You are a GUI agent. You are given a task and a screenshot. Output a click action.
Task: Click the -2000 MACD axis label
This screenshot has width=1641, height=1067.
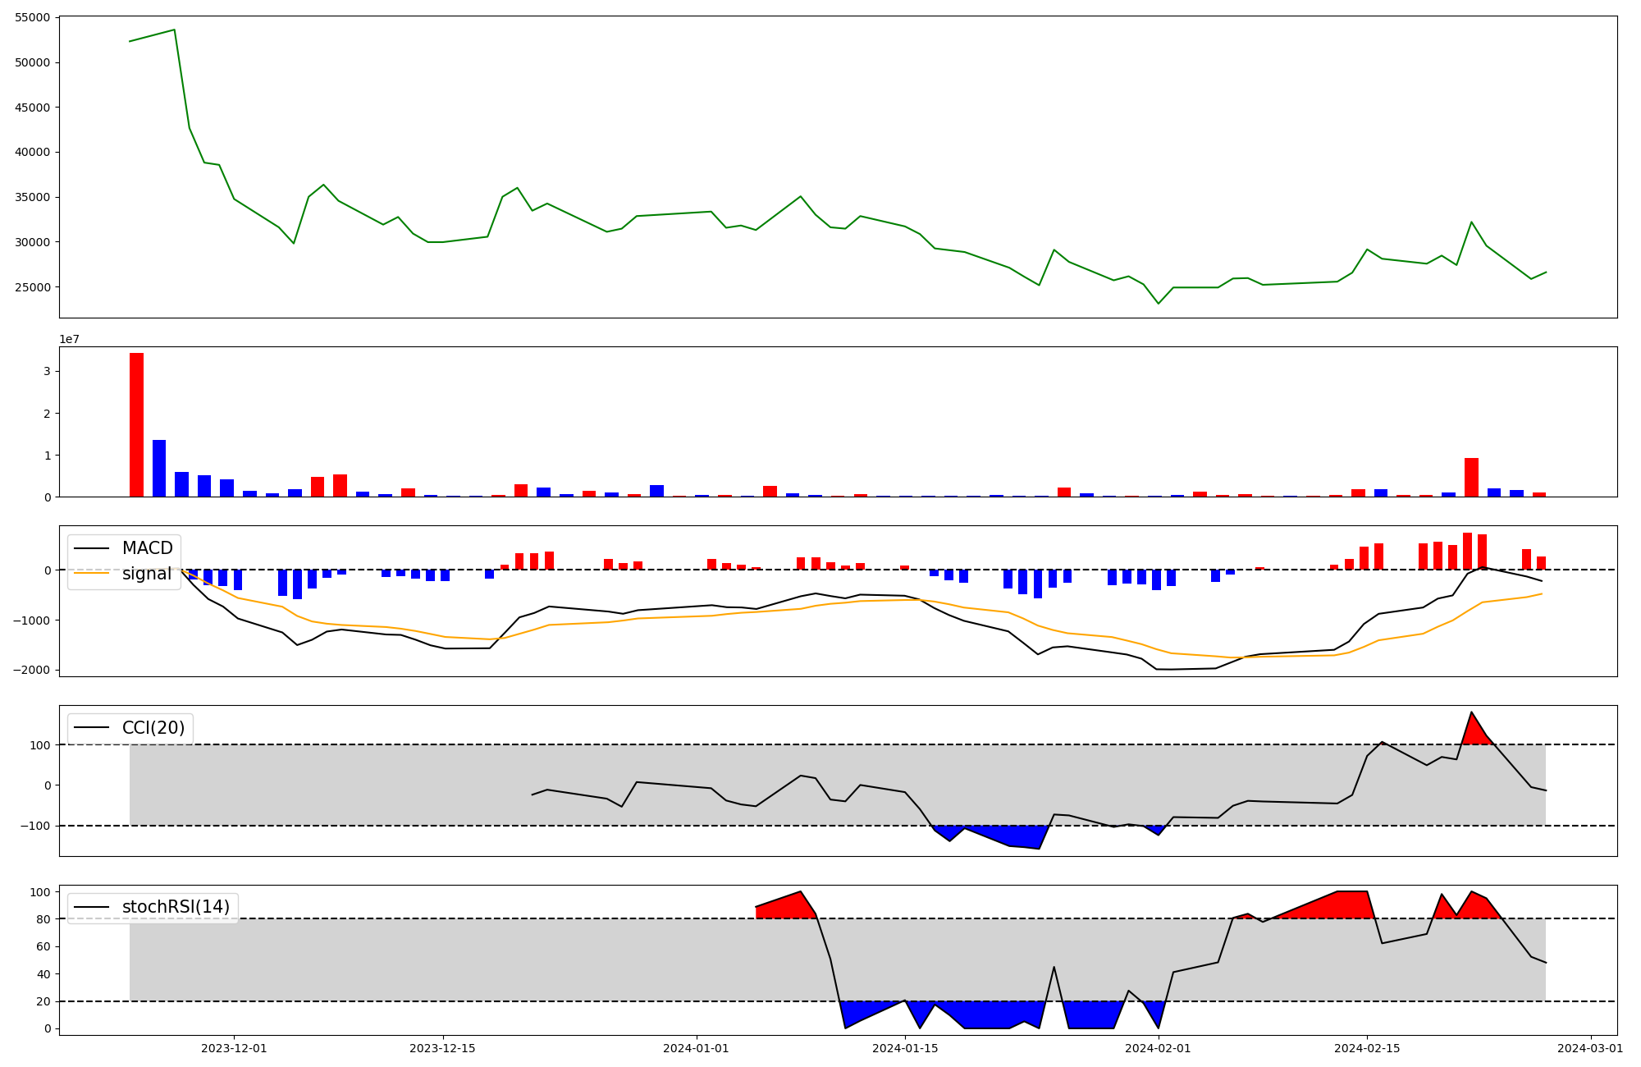pos(30,670)
